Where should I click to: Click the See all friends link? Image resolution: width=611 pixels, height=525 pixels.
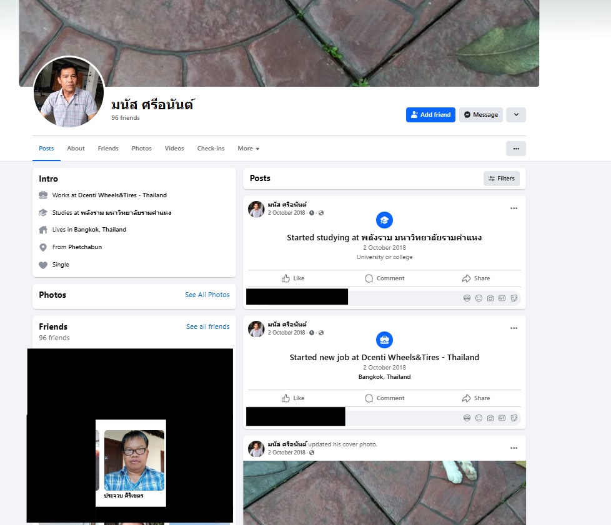207,326
